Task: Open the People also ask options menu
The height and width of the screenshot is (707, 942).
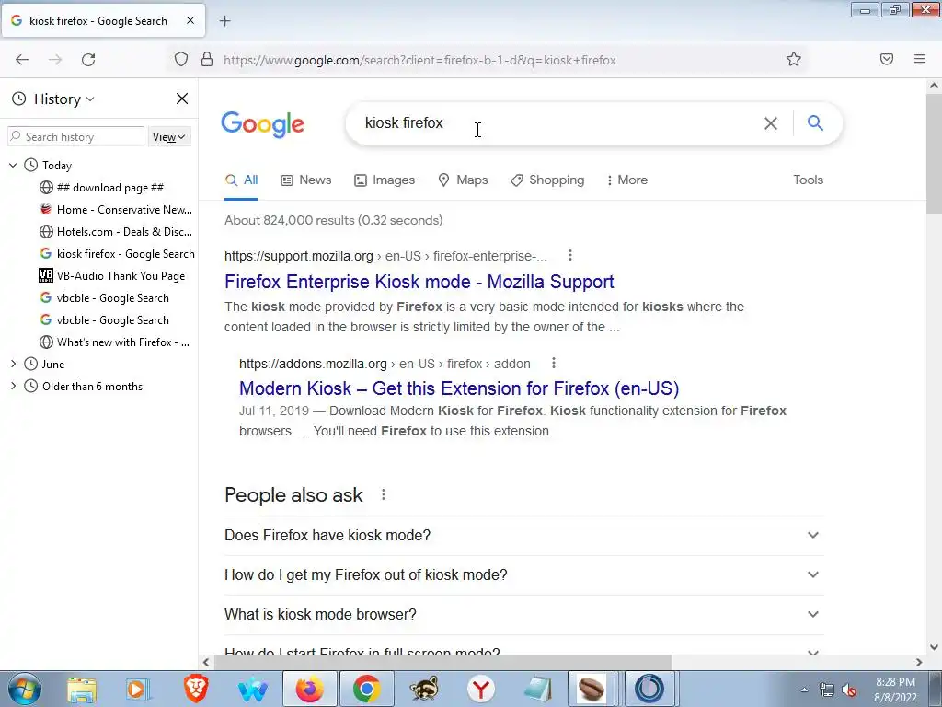Action: point(384,494)
